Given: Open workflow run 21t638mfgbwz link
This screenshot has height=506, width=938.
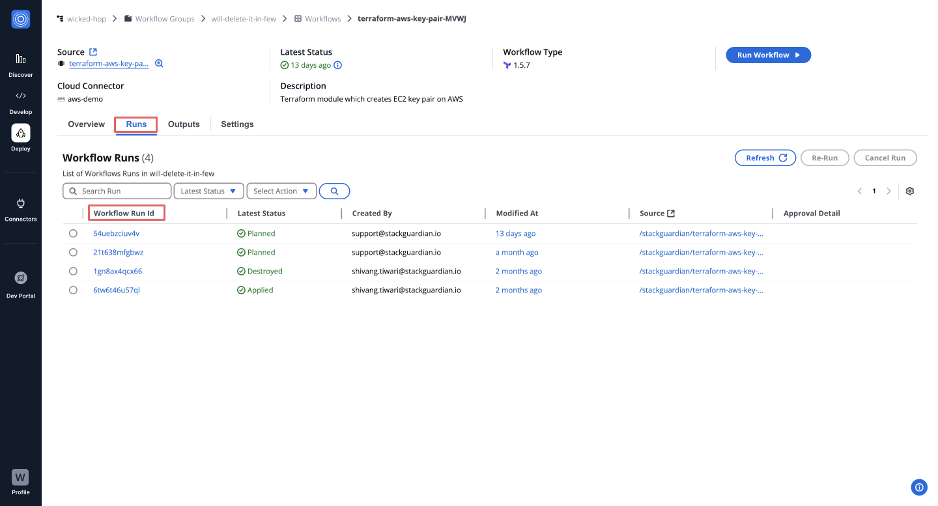Looking at the screenshot, I should [x=119, y=253].
